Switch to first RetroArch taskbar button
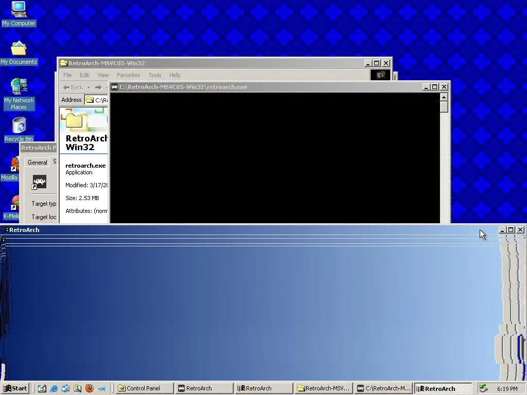 (204, 388)
